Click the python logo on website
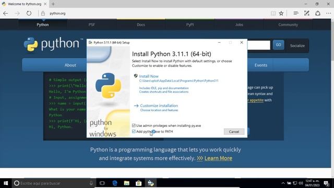The width and height of the screenshot is (334, 188). [x=53, y=44]
